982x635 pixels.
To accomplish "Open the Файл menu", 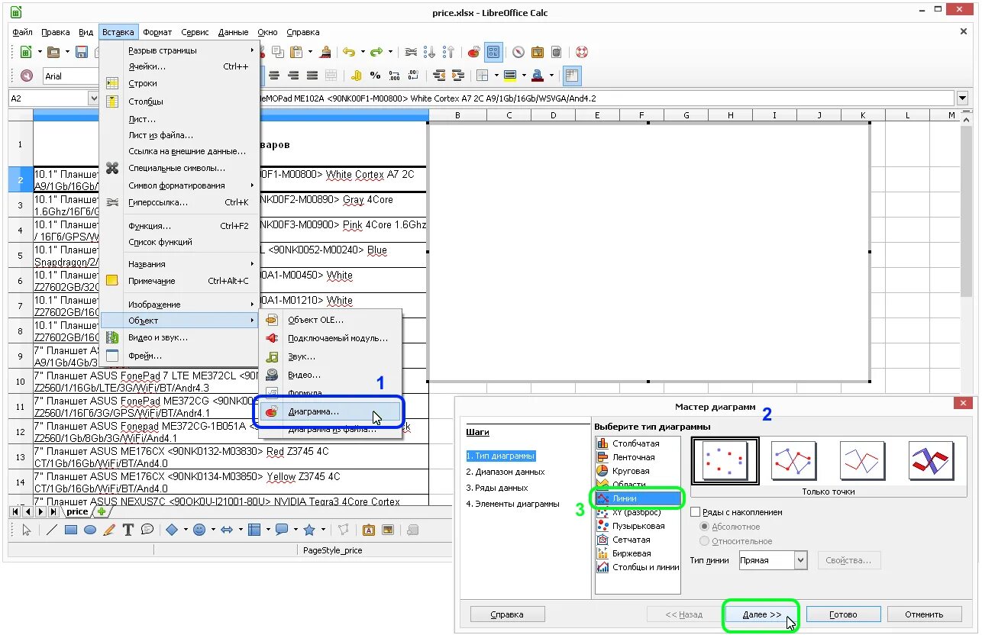I will click(x=22, y=32).
